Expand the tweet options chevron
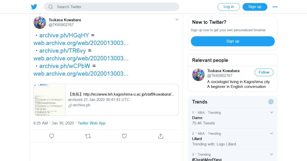 pos(177,20)
